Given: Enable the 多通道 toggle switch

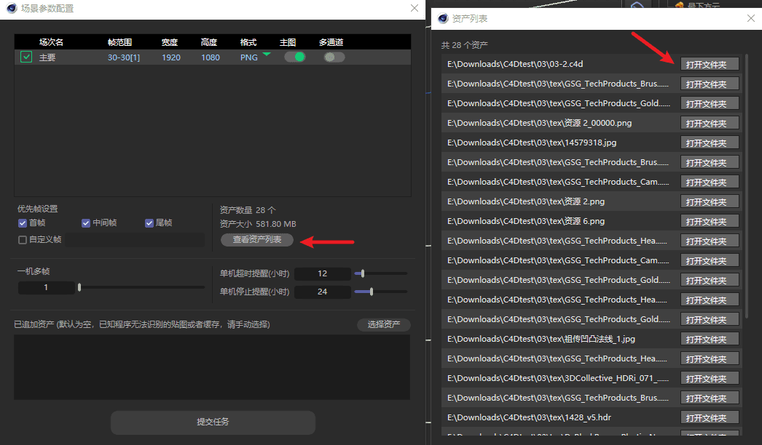Looking at the screenshot, I should coord(334,57).
